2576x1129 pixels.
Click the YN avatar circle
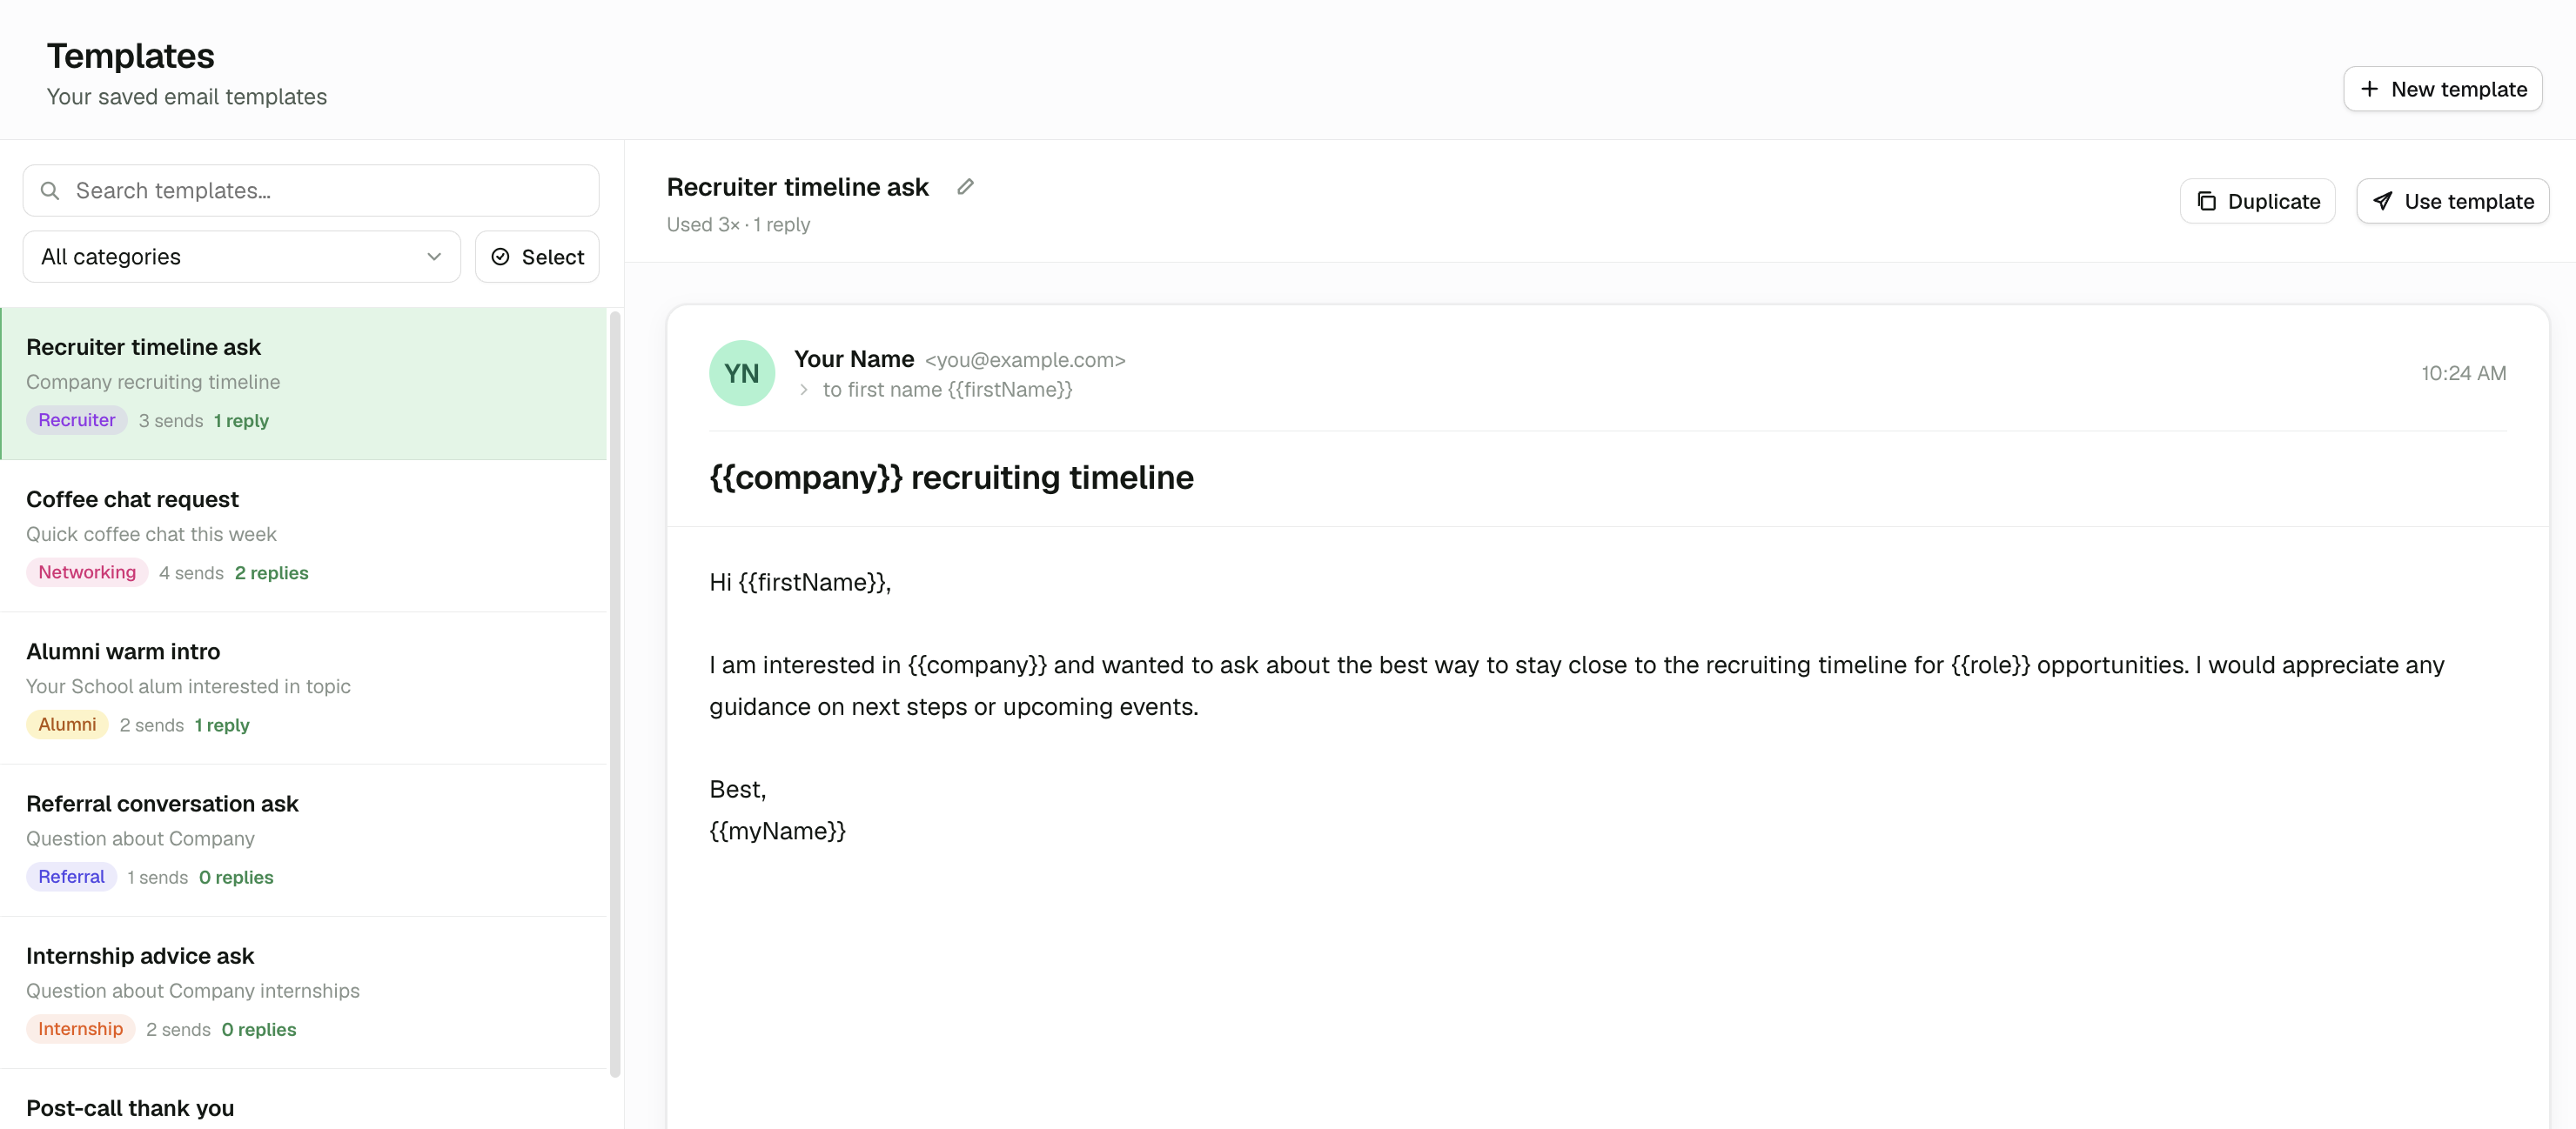[x=742, y=374]
